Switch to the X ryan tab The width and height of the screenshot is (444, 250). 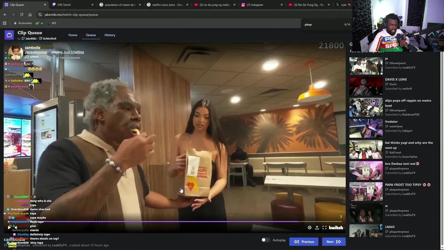click(343, 5)
